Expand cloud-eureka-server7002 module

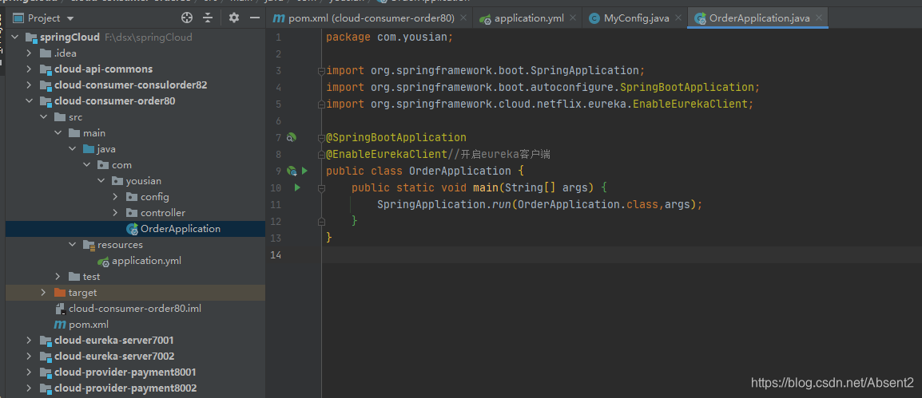(29, 357)
